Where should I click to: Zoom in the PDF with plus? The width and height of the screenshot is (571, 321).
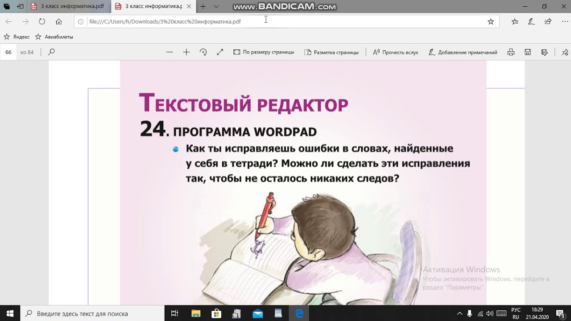click(x=186, y=52)
